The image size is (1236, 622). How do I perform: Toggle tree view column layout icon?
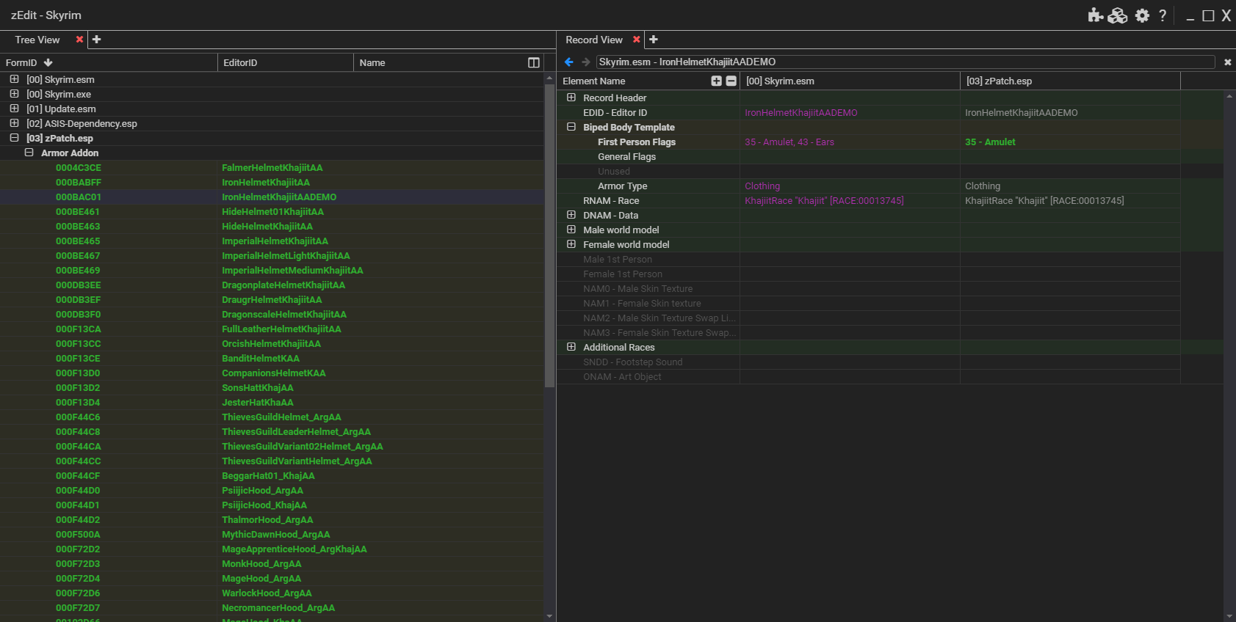(x=534, y=63)
